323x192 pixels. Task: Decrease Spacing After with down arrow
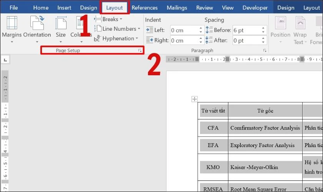point(263,42)
